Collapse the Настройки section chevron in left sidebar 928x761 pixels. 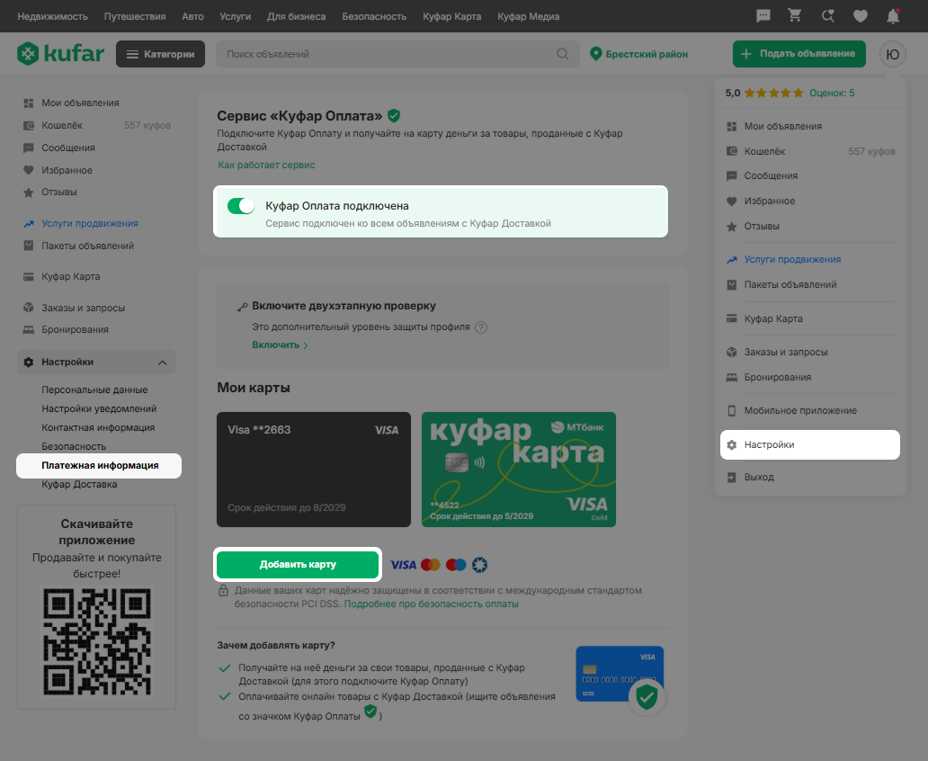[162, 363]
